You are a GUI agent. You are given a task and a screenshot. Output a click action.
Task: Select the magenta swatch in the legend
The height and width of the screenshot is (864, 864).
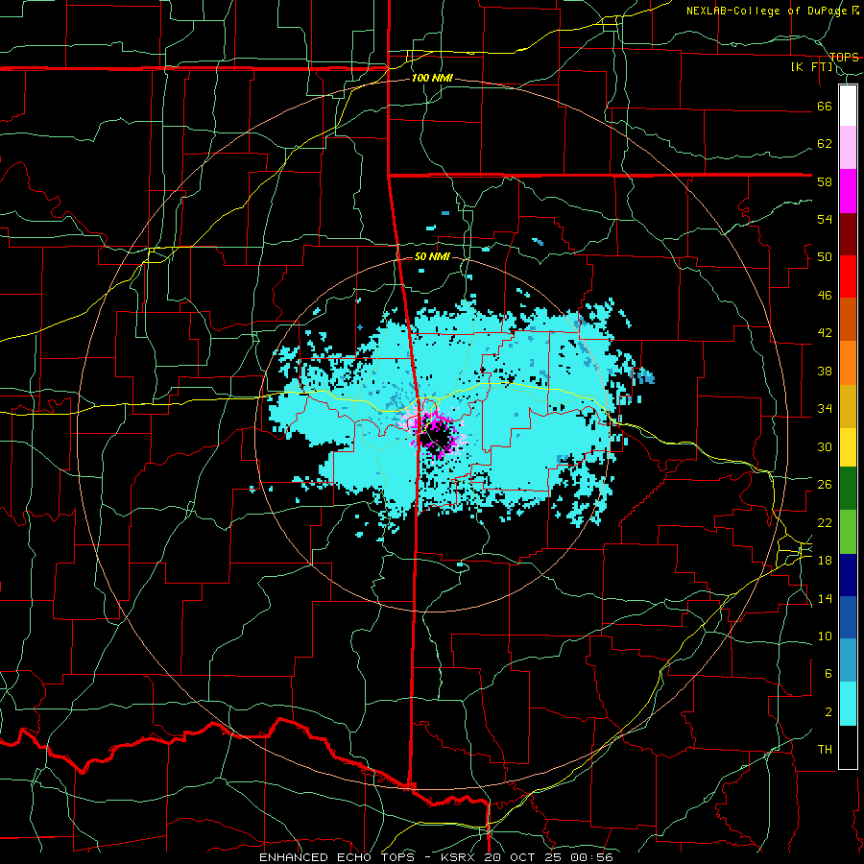(x=848, y=191)
